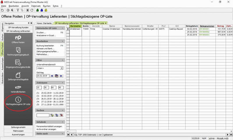Click the greyed filter-remove icon in the toolbar

[22, 10]
